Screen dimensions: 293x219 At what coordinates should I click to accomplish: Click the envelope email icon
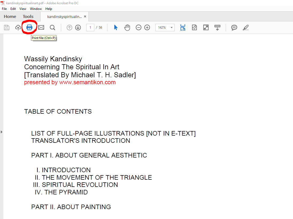coord(41,28)
